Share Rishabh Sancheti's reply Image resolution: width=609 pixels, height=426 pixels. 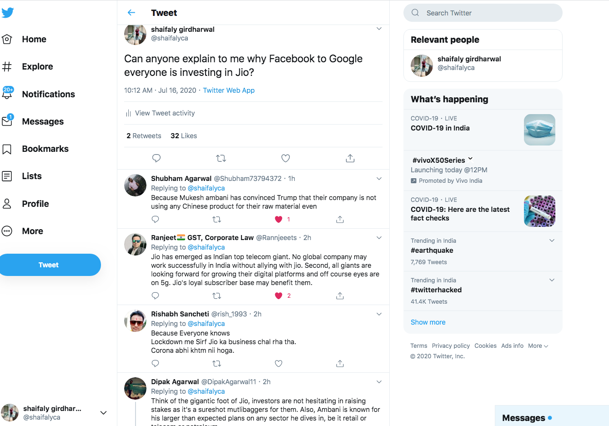click(x=340, y=364)
